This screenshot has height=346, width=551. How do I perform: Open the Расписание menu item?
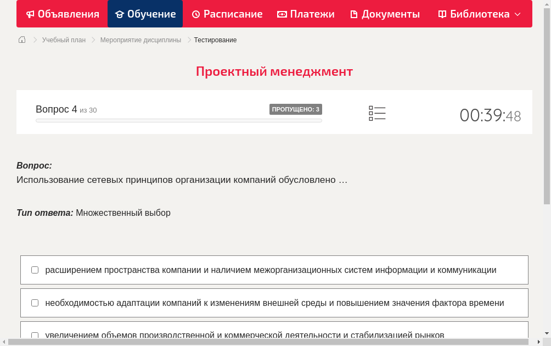227,14
